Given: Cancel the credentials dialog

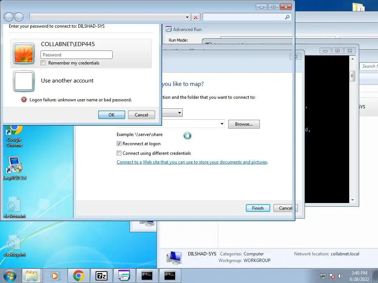Looking at the screenshot, I should pos(141,115).
